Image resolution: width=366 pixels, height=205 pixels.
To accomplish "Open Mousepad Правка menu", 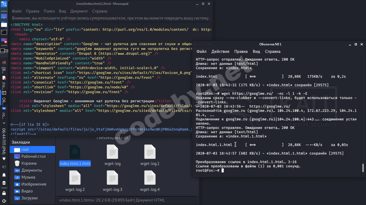I will (x=33, y=11).
